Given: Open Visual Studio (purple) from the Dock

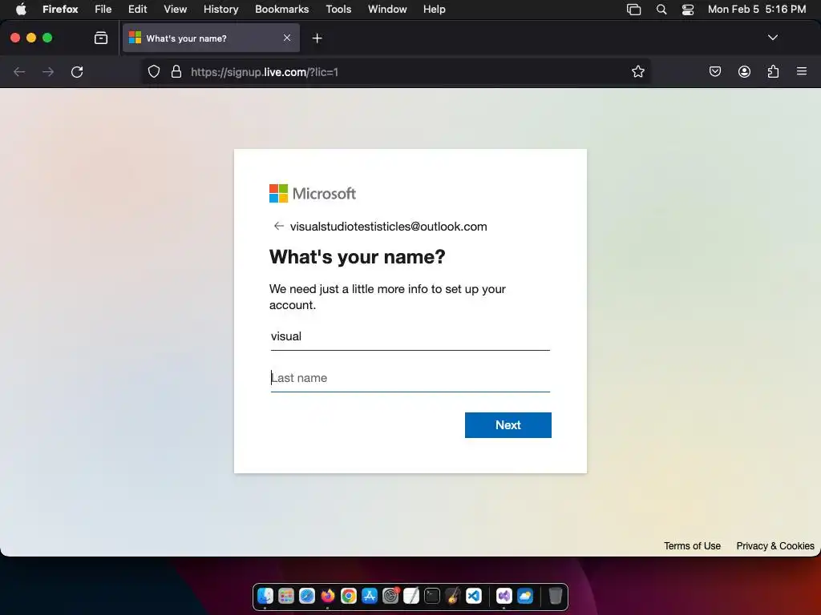Looking at the screenshot, I should tap(504, 596).
